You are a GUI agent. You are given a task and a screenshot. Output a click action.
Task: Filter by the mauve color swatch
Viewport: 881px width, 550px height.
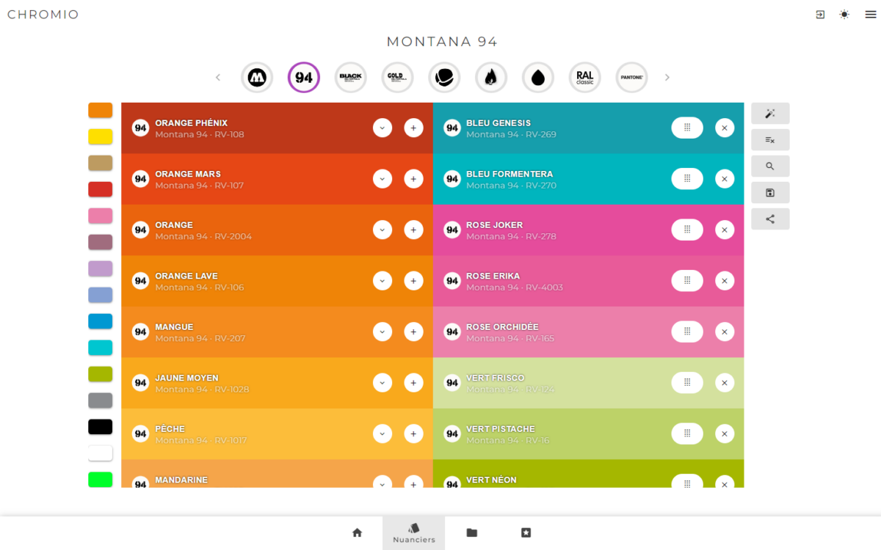pos(101,242)
